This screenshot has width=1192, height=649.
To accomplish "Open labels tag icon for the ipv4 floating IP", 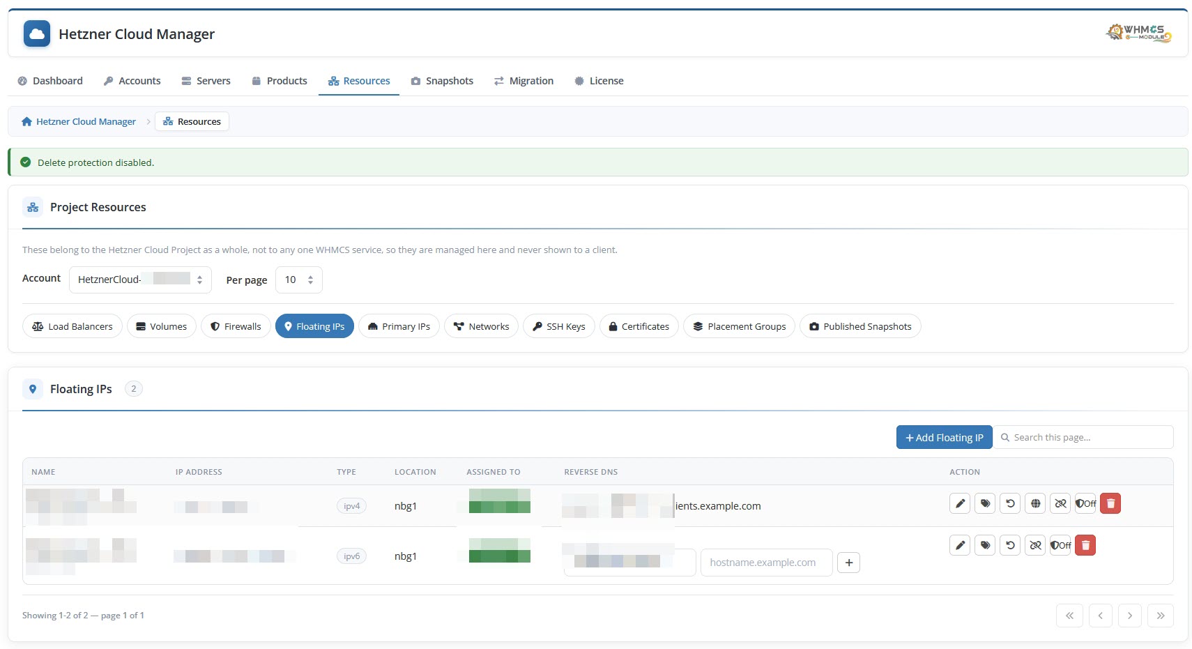I will pyautogui.click(x=985, y=503).
